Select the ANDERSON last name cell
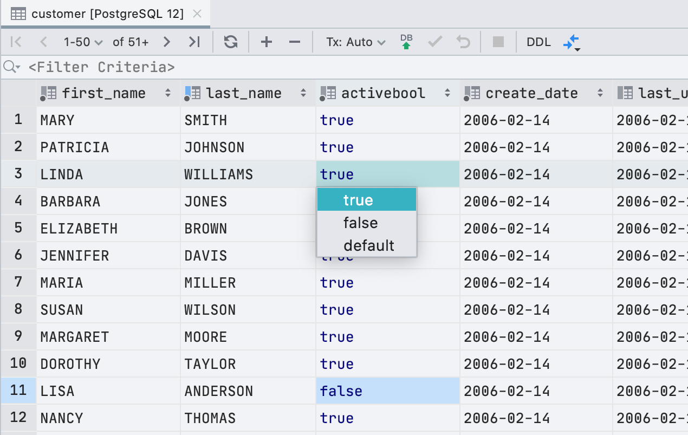Screen dimensions: 688x435 (248, 391)
